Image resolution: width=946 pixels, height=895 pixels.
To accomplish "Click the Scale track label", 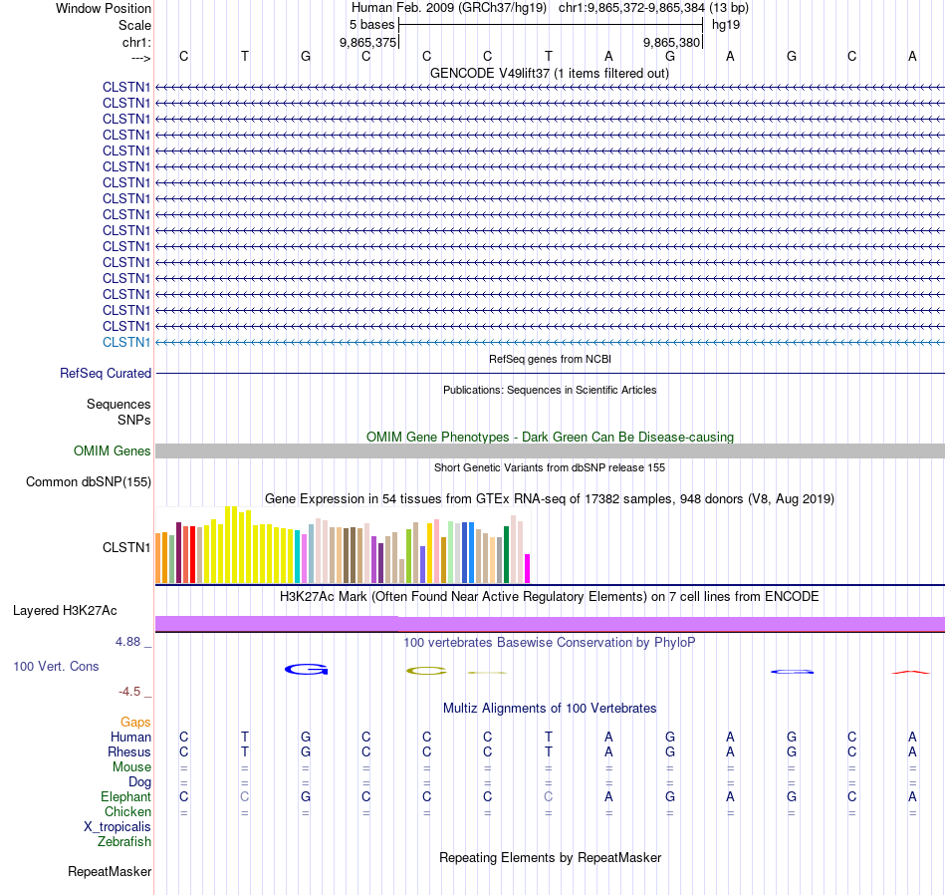I will [x=134, y=25].
